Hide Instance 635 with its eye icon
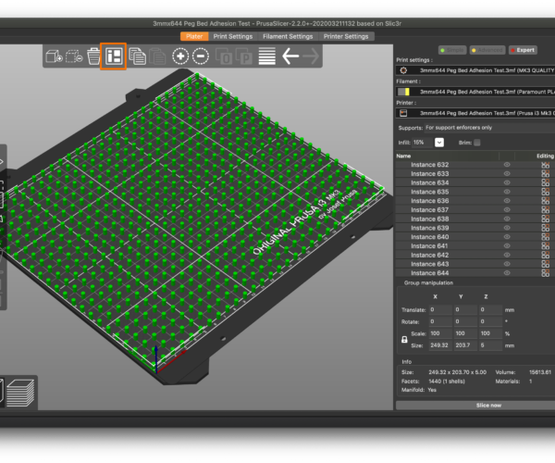The height and width of the screenshot is (463, 555). 507,192
